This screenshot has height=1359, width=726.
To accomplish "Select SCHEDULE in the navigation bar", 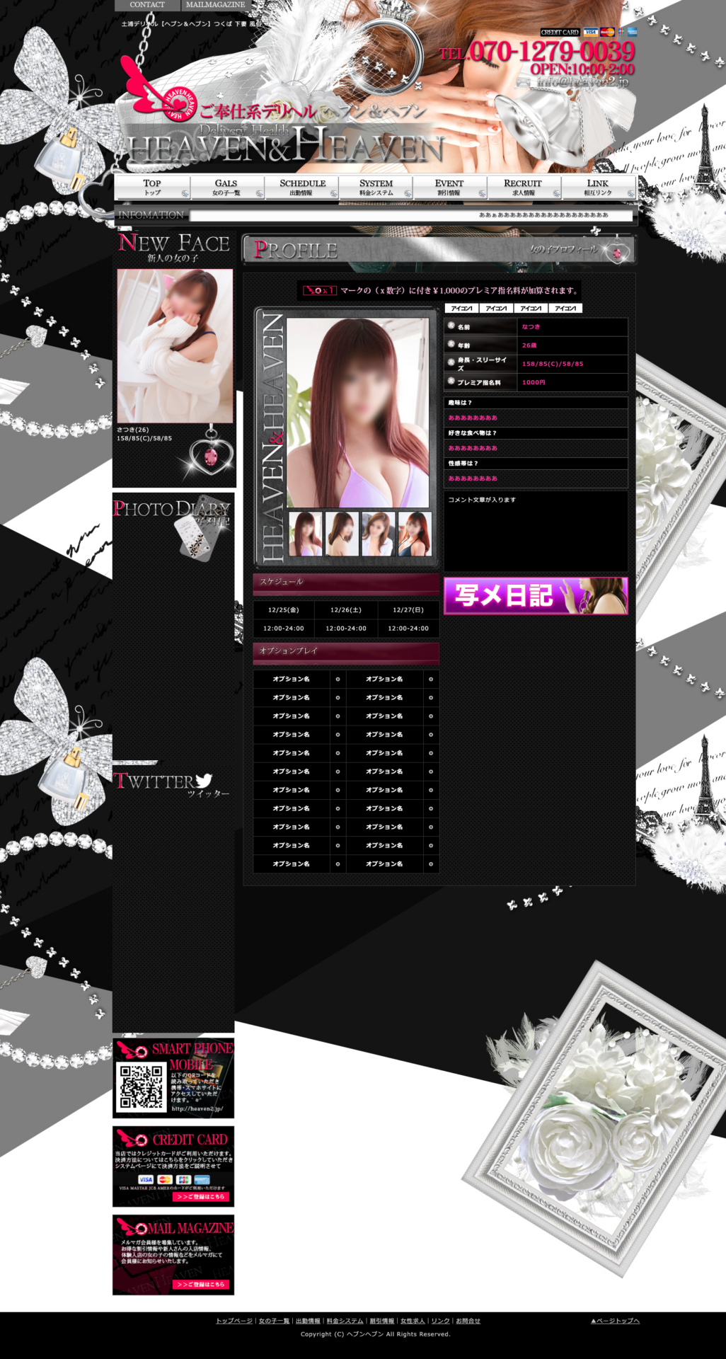I will (x=302, y=188).
